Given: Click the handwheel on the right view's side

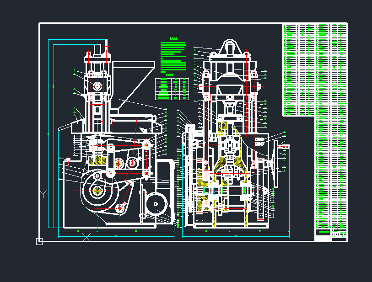Looking at the screenshot, I should click(276, 164).
